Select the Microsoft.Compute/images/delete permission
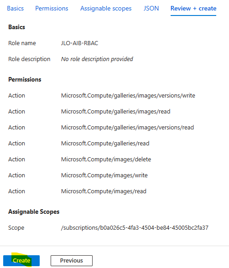229x268 pixels. pyautogui.click(x=106, y=160)
